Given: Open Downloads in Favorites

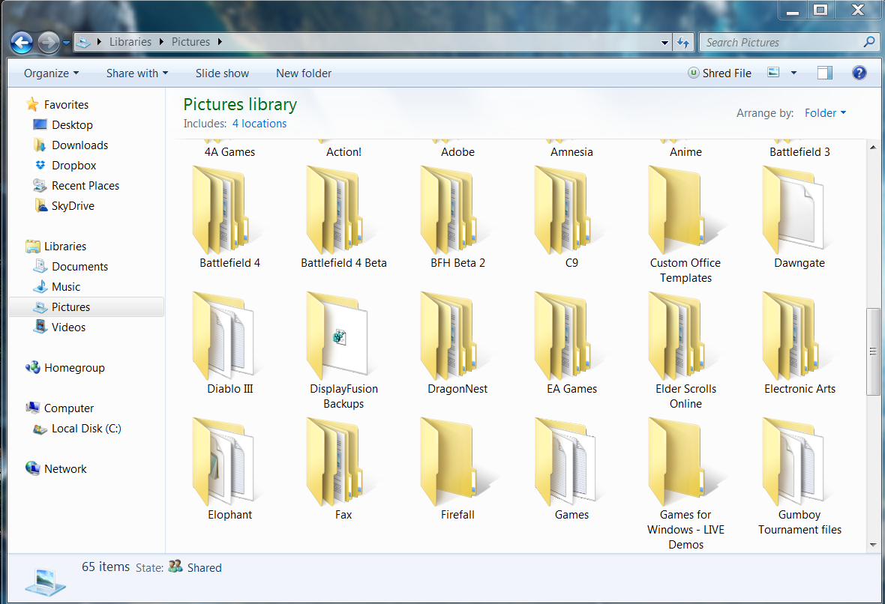Looking at the screenshot, I should click(x=79, y=145).
